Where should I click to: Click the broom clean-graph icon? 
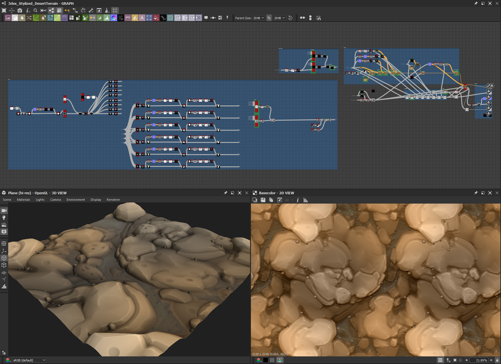(x=107, y=11)
